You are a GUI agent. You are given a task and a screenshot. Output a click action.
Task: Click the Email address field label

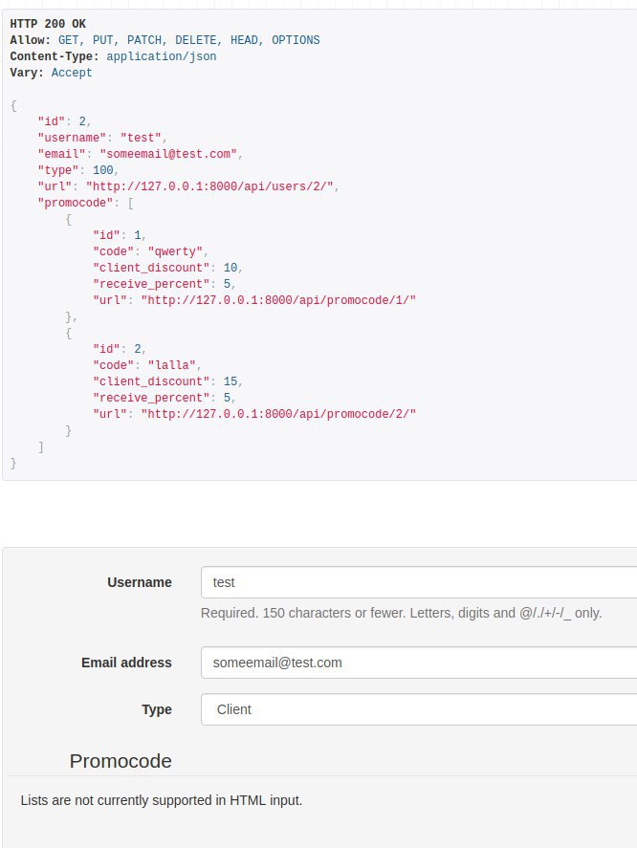coord(126,663)
